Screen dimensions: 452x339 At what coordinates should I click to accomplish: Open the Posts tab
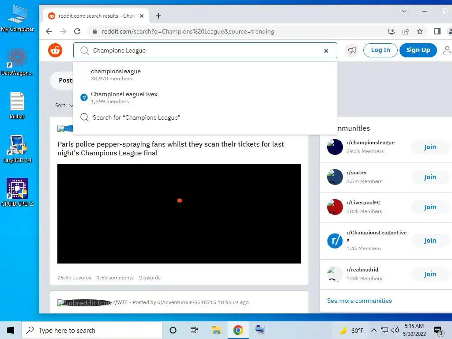click(66, 80)
